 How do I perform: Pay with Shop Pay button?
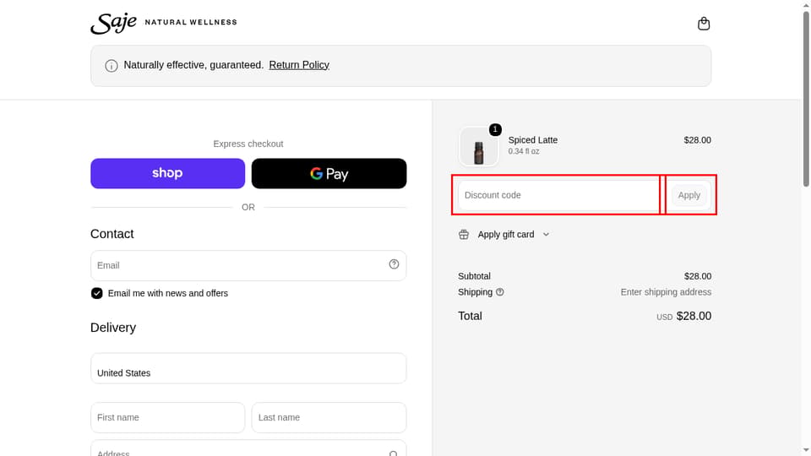pos(167,173)
